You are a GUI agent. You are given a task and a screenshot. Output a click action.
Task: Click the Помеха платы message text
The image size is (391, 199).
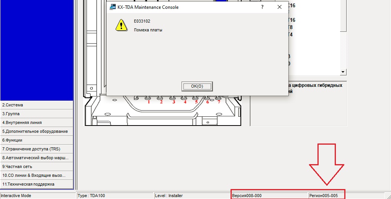point(148,30)
